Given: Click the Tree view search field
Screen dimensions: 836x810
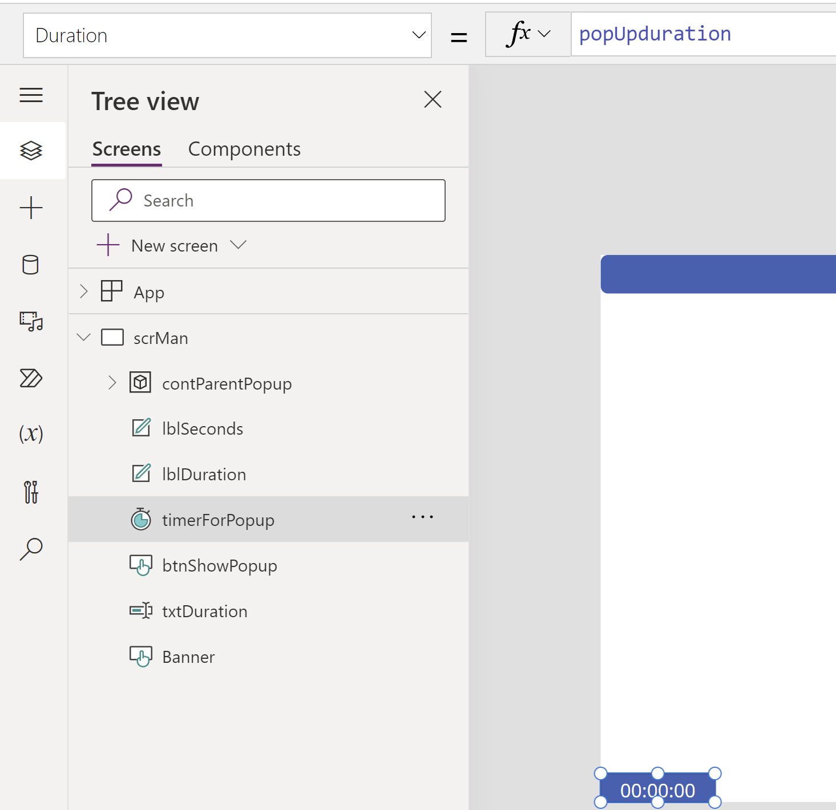Looking at the screenshot, I should 268,201.
